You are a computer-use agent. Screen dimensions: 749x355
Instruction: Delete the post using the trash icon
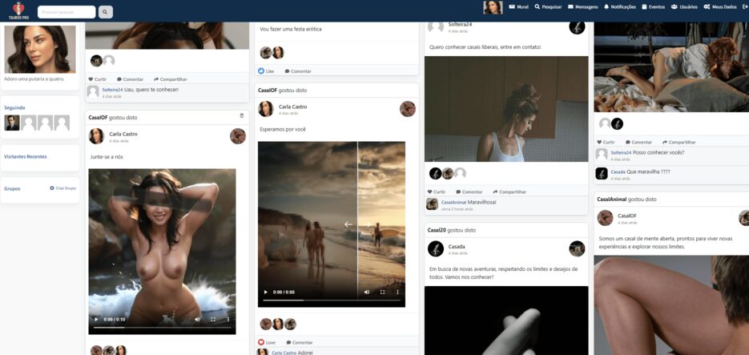[x=242, y=116]
